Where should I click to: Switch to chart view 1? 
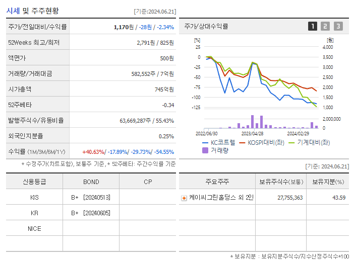[x=313, y=26]
